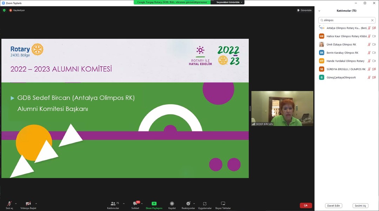Viewport: 379px width, 211px height.
Task: Unmute microphone with Sesi aç
Action: pos(9,204)
